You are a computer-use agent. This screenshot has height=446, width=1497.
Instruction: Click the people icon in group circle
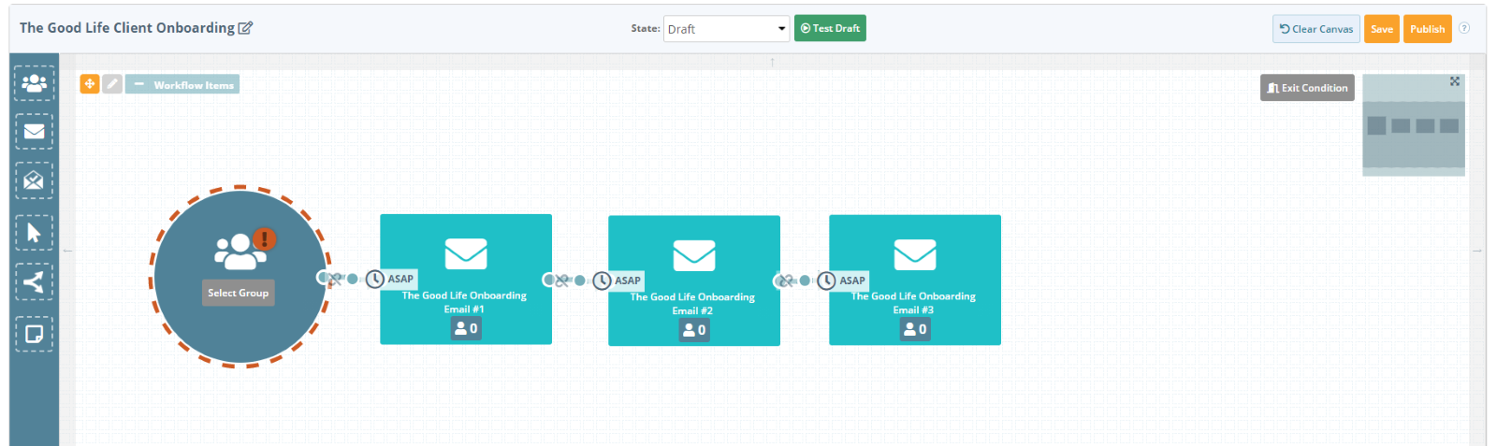click(x=240, y=252)
